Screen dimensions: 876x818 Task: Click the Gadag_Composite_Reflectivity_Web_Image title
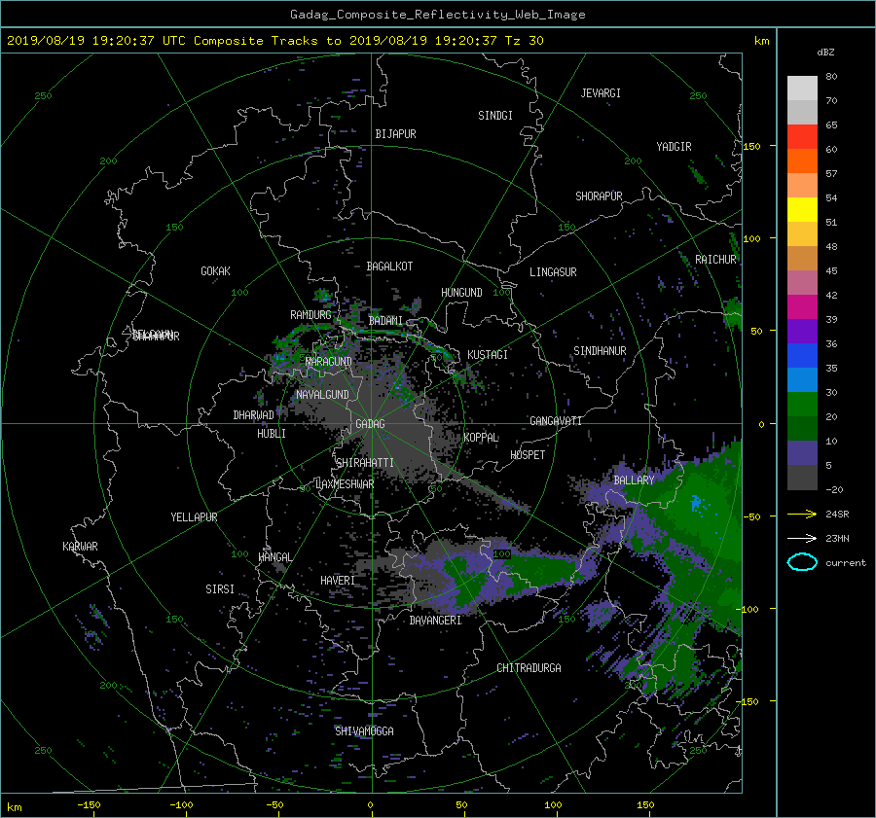pos(437,15)
